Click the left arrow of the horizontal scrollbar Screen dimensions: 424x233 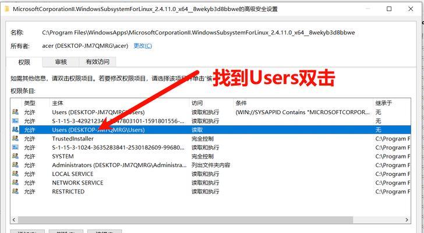[14, 220]
